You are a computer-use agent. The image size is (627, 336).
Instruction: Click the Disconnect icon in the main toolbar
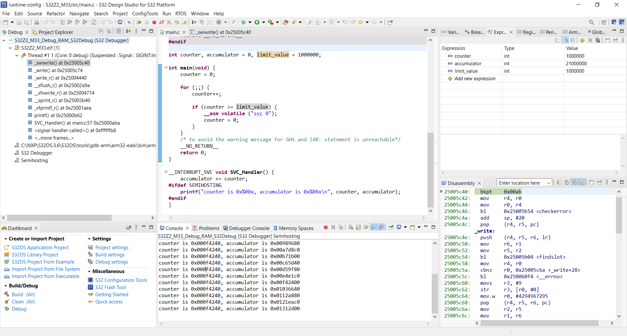point(161,22)
